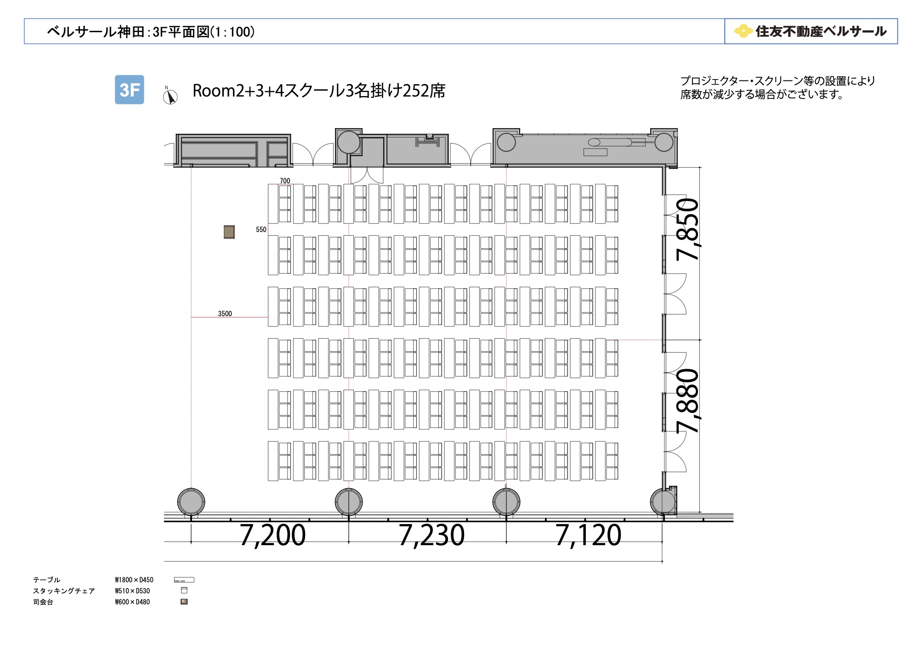Click the note about projector screen seat reduction
The width and height of the screenshot is (919, 650).
point(777,88)
